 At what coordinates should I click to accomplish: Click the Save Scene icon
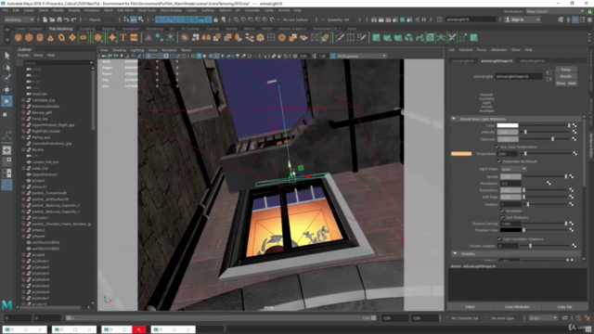coord(59,19)
